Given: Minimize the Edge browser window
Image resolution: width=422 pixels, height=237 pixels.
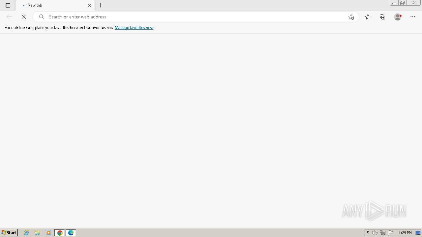Looking at the screenshot, I should pyautogui.click(x=394, y=3).
